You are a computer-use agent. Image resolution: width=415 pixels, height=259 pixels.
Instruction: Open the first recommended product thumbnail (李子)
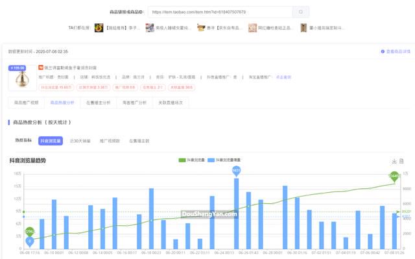point(99,28)
